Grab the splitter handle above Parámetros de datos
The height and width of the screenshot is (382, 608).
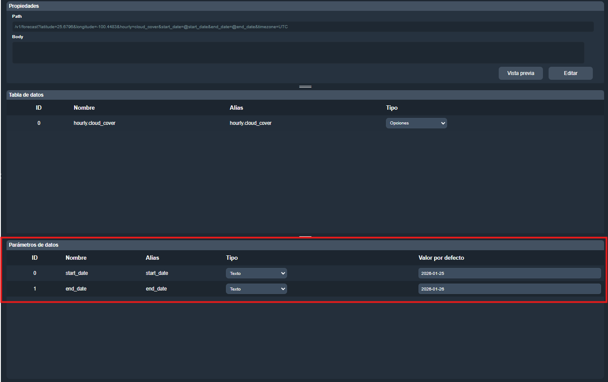[305, 237]
